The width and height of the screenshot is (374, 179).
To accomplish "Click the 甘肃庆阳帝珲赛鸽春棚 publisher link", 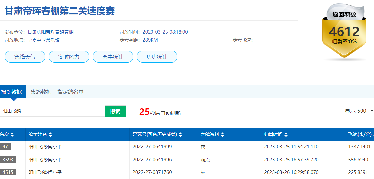I will [x=51, y=32].
